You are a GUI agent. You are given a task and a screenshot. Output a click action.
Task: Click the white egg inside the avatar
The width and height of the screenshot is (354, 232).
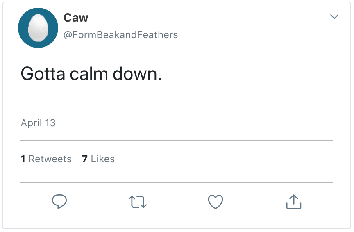click(x=38, y=29)
